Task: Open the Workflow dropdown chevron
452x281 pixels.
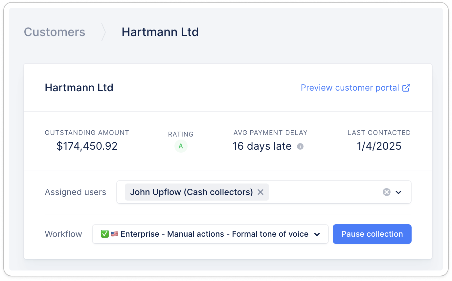Action: (317, 234)
